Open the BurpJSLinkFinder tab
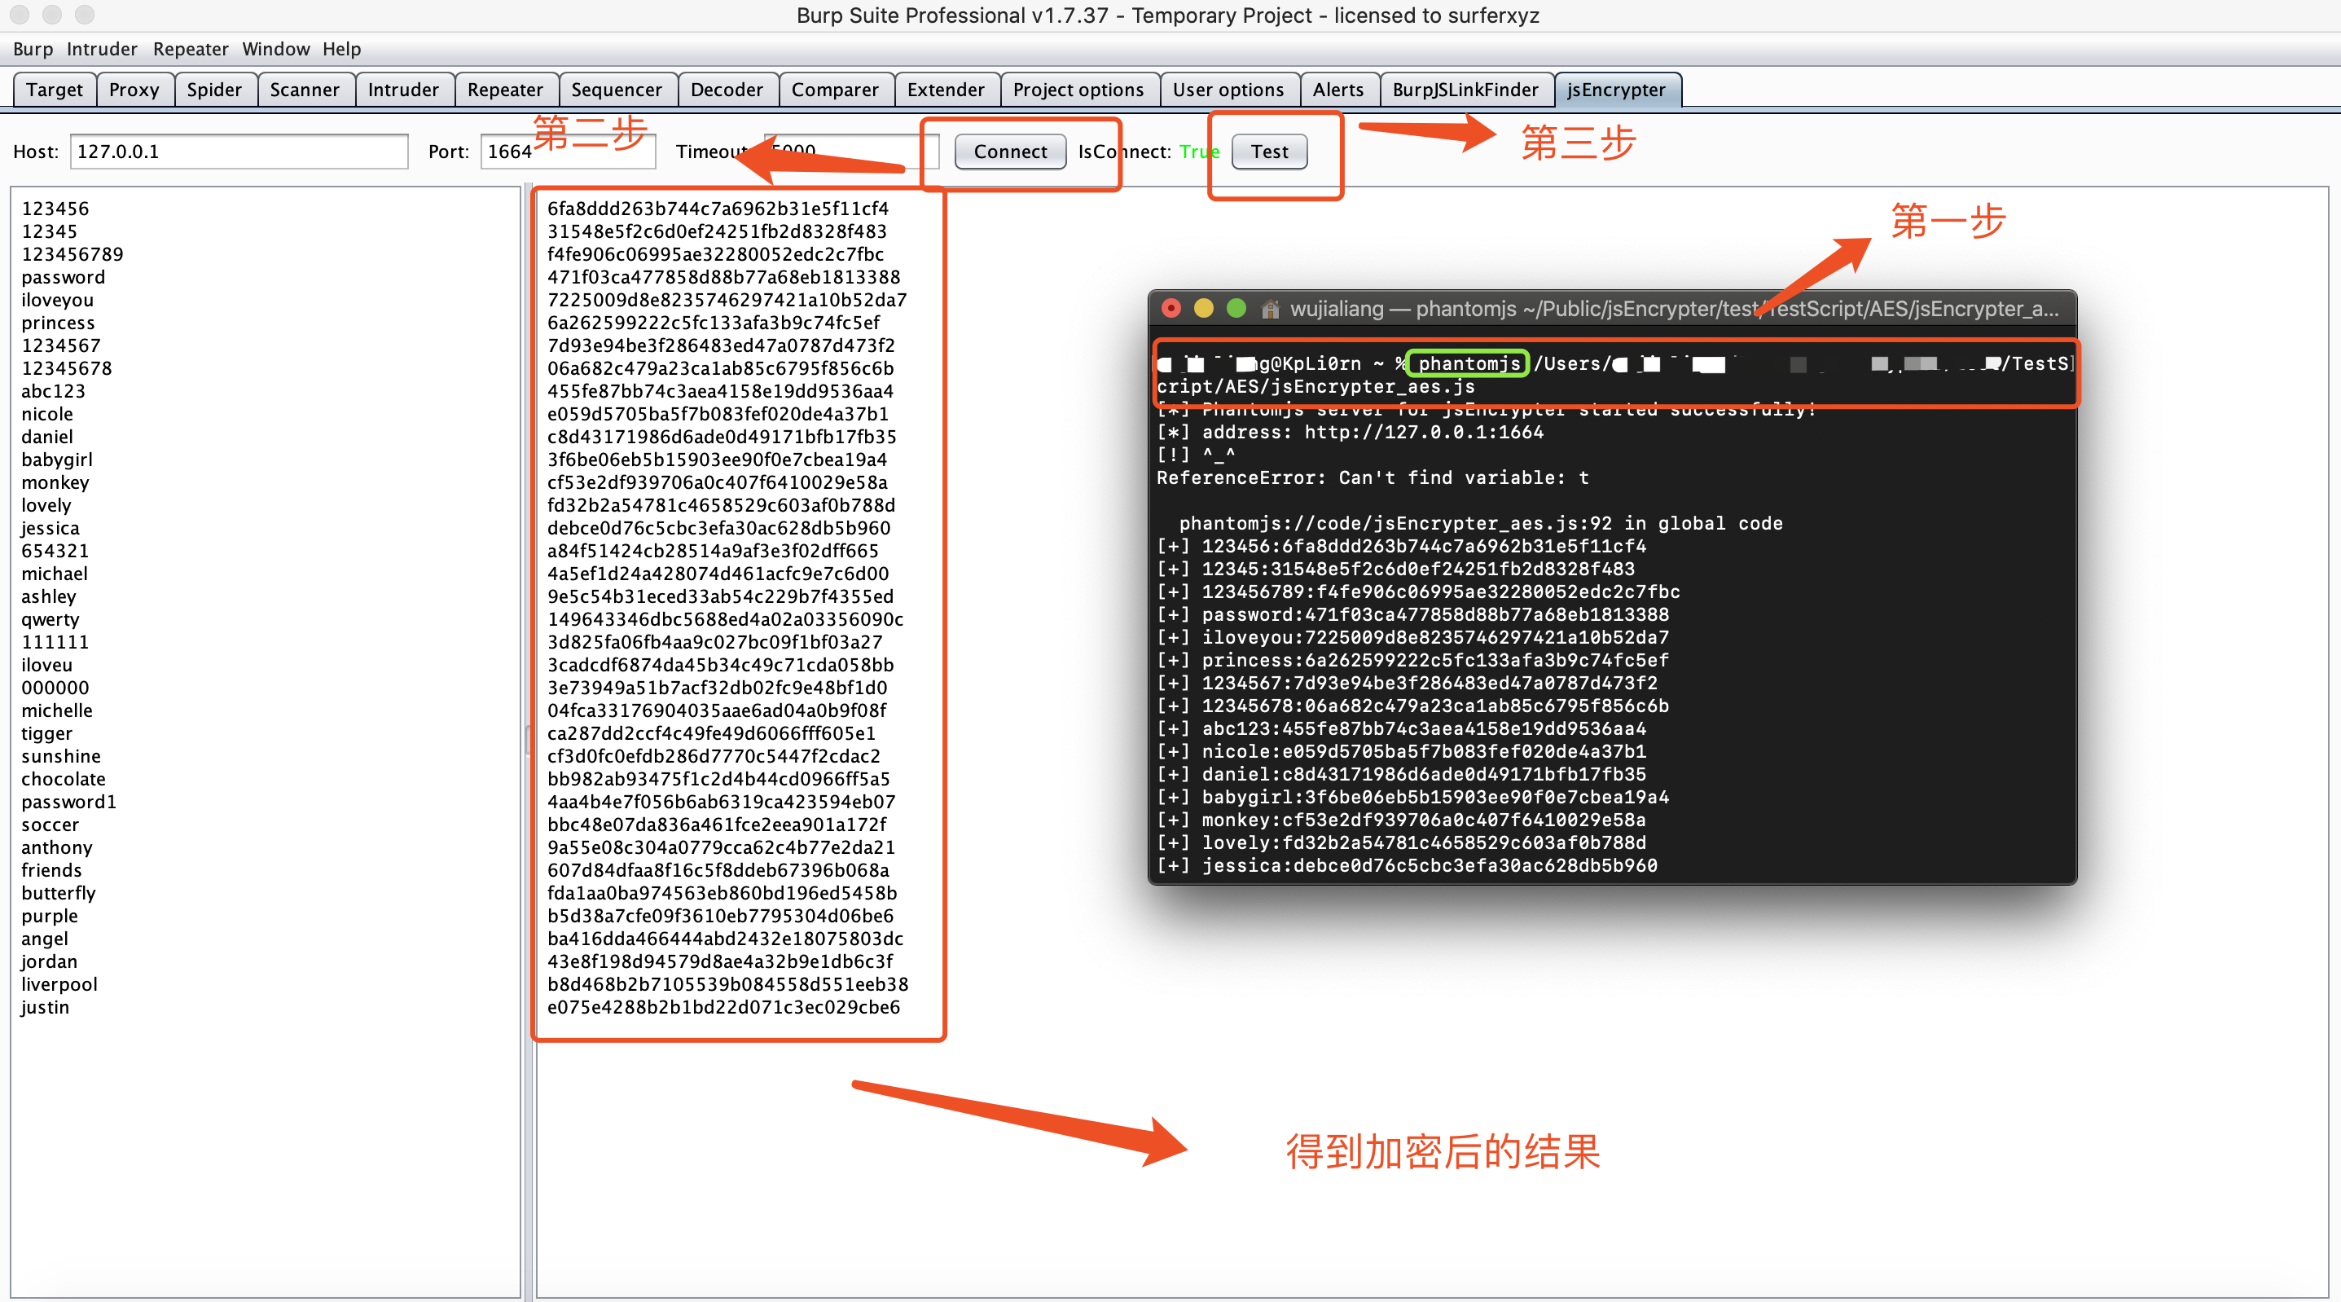2341x1302 pixels. pos(1465,89)
